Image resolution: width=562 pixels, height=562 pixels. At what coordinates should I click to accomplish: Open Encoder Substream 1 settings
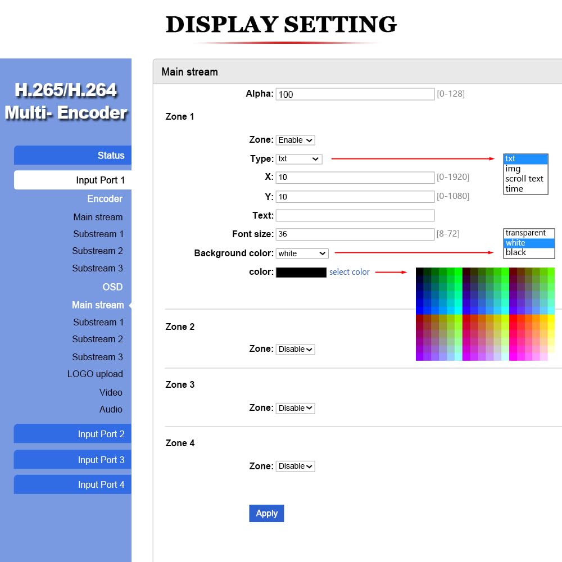click(x=98, y=234)
